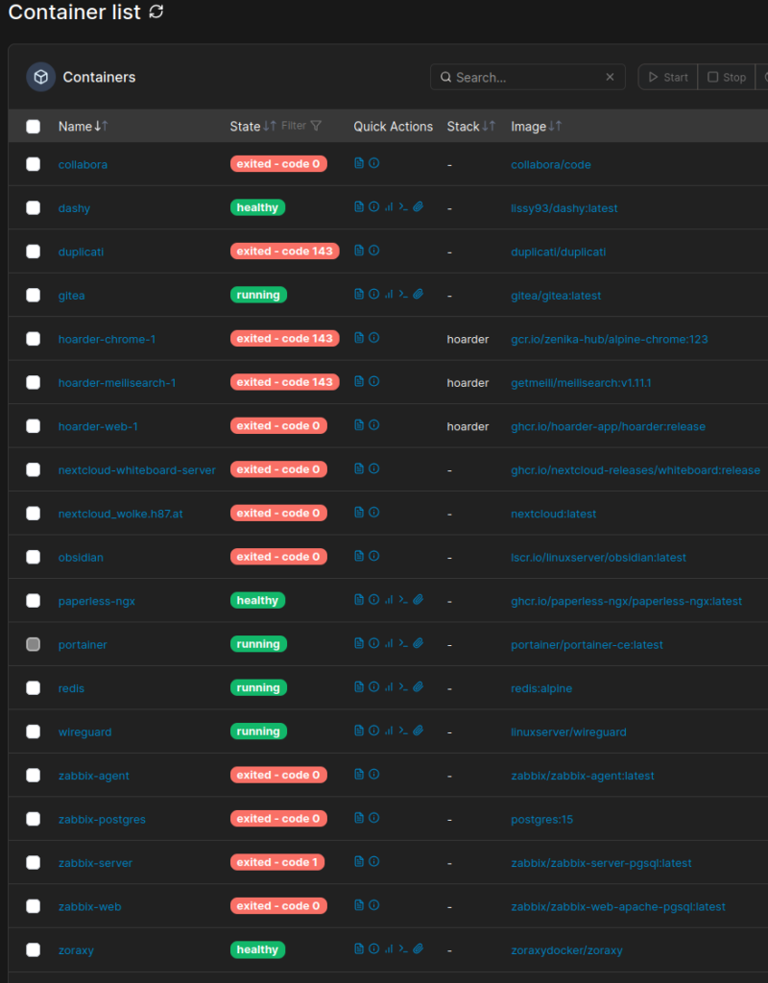This screenshot has width=768, height=983.
Task: Sort containers by State column
Action: coord(252,127)
